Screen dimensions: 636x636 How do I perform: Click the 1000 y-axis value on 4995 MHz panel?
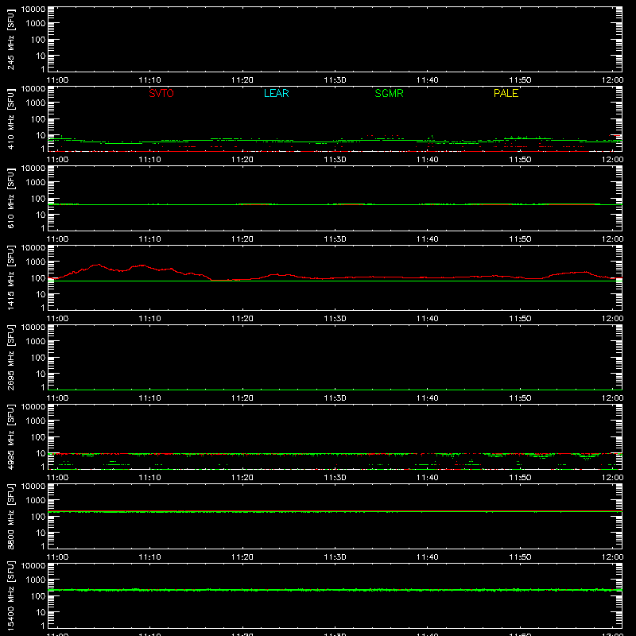coord(36,421)
